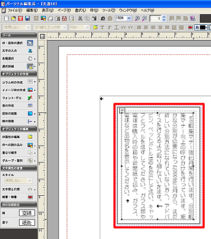Select the 枠・図形の選択 arrow tool

point(30,43)
